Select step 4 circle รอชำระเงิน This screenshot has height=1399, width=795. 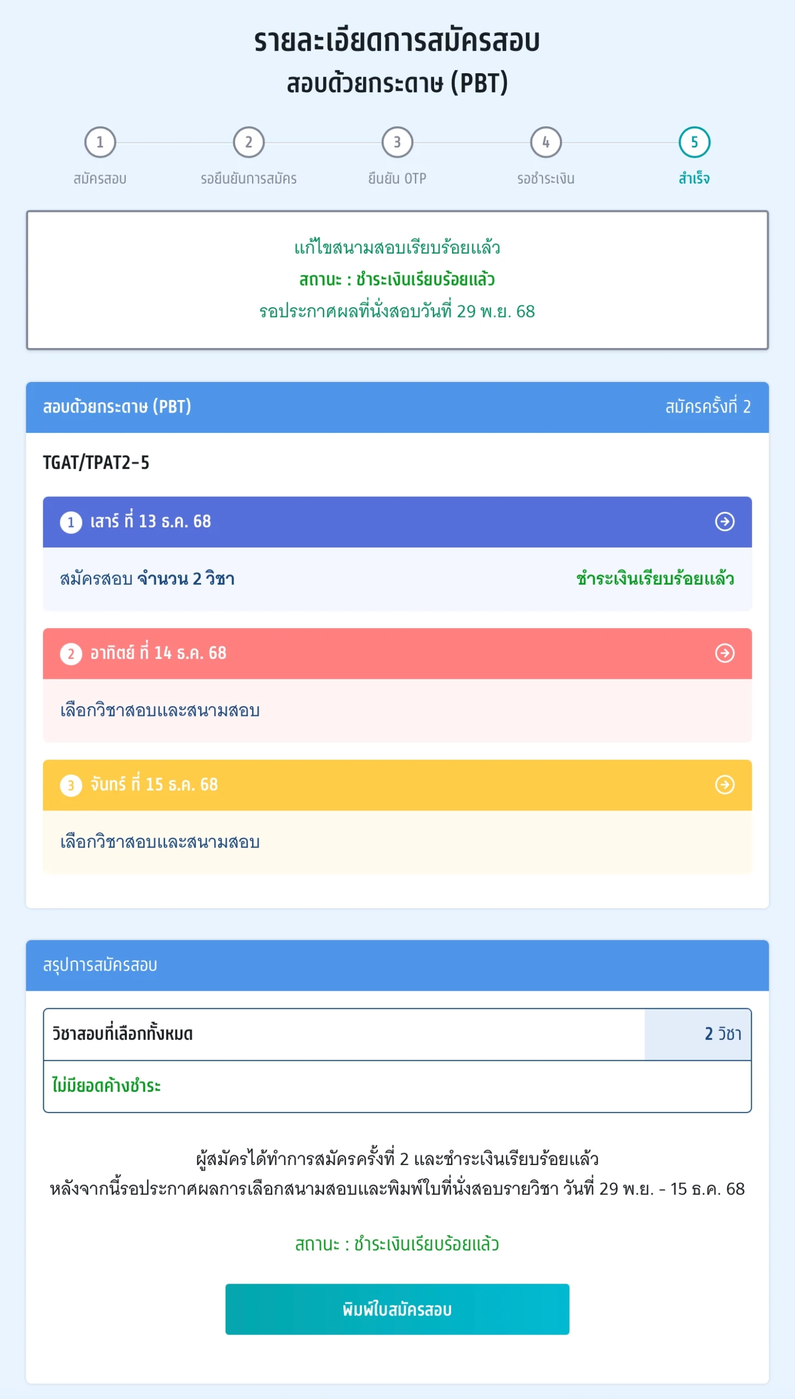(x=546, y=142)
